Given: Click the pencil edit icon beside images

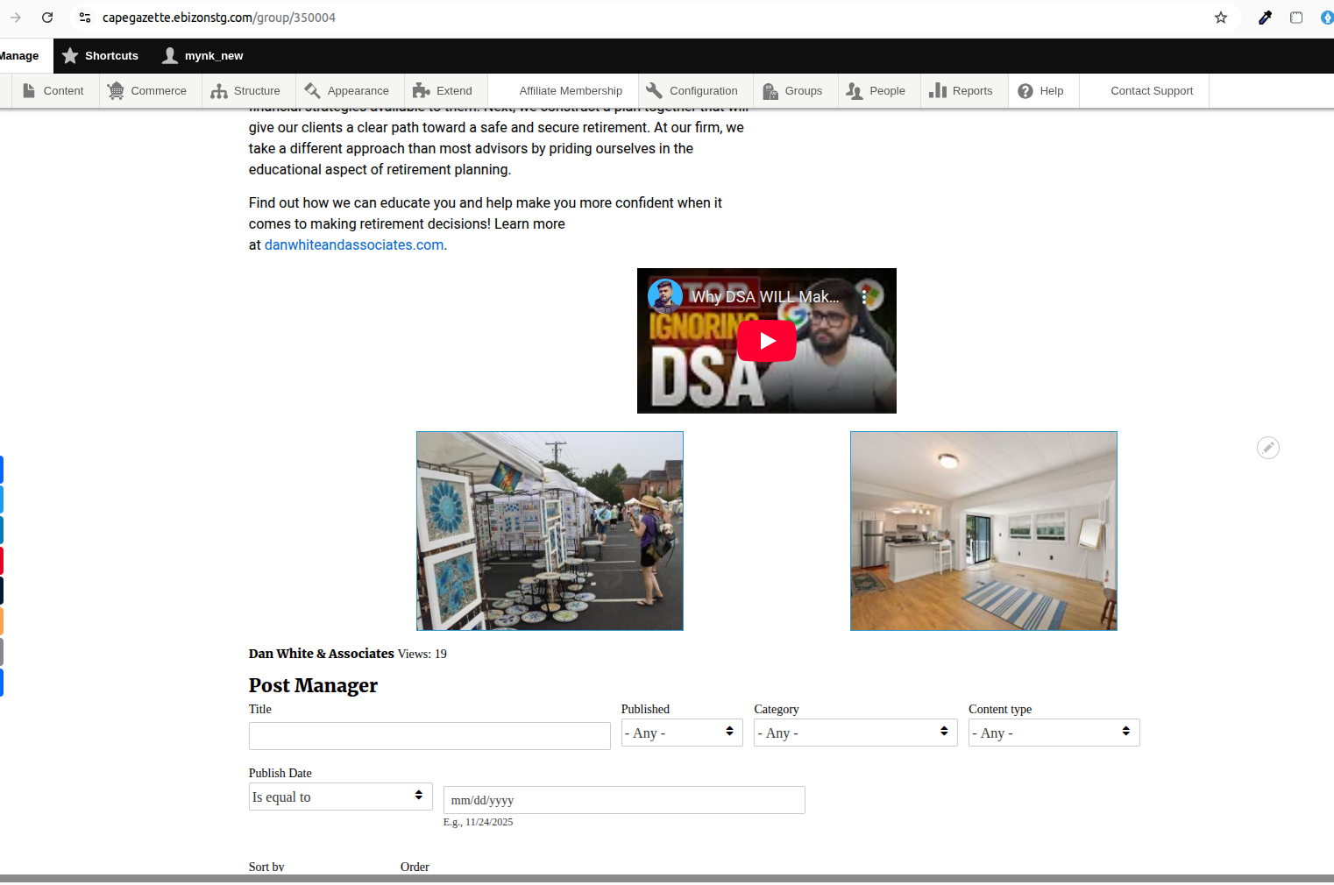Looking at the screenshot, I should coord(1267,448).
